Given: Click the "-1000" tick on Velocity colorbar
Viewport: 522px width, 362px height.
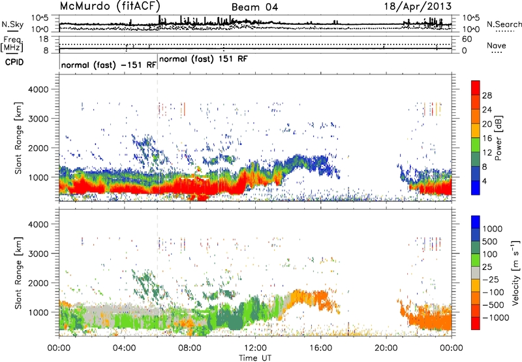Looking at the screenshot, I should (x=495, y=318).
